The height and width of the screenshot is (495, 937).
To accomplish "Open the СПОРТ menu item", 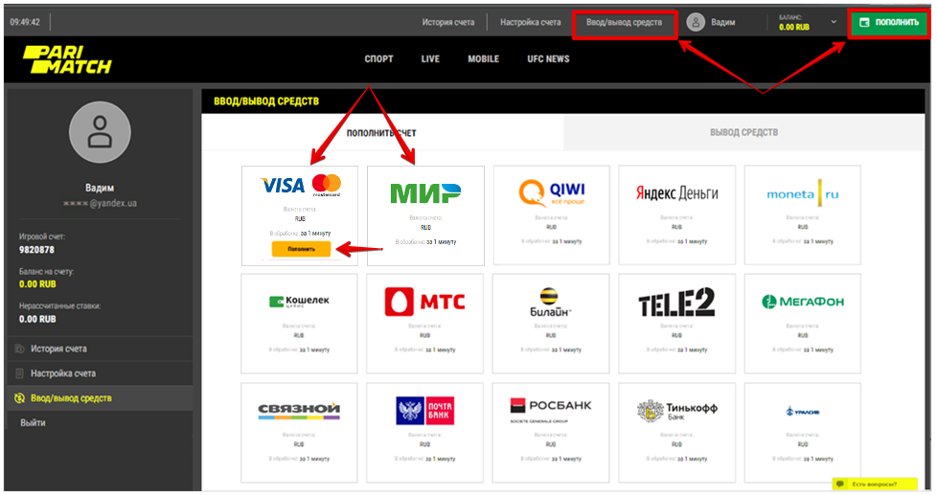I will pyautogui.click(x=378, y=59).
